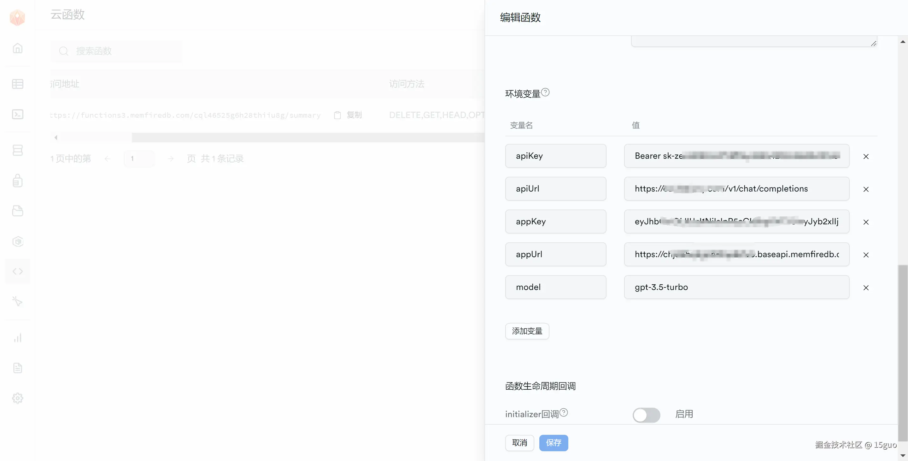Go to previous page arrow
This screenshot has width=908, height=461.
coord(108,158)
